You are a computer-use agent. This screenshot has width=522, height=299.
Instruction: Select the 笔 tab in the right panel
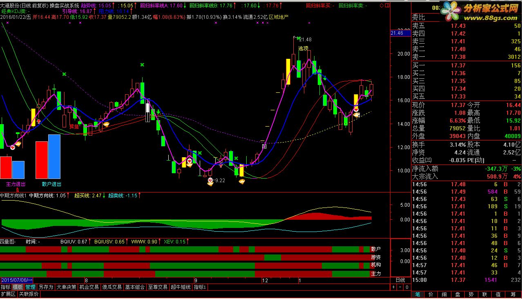point(417,294)
